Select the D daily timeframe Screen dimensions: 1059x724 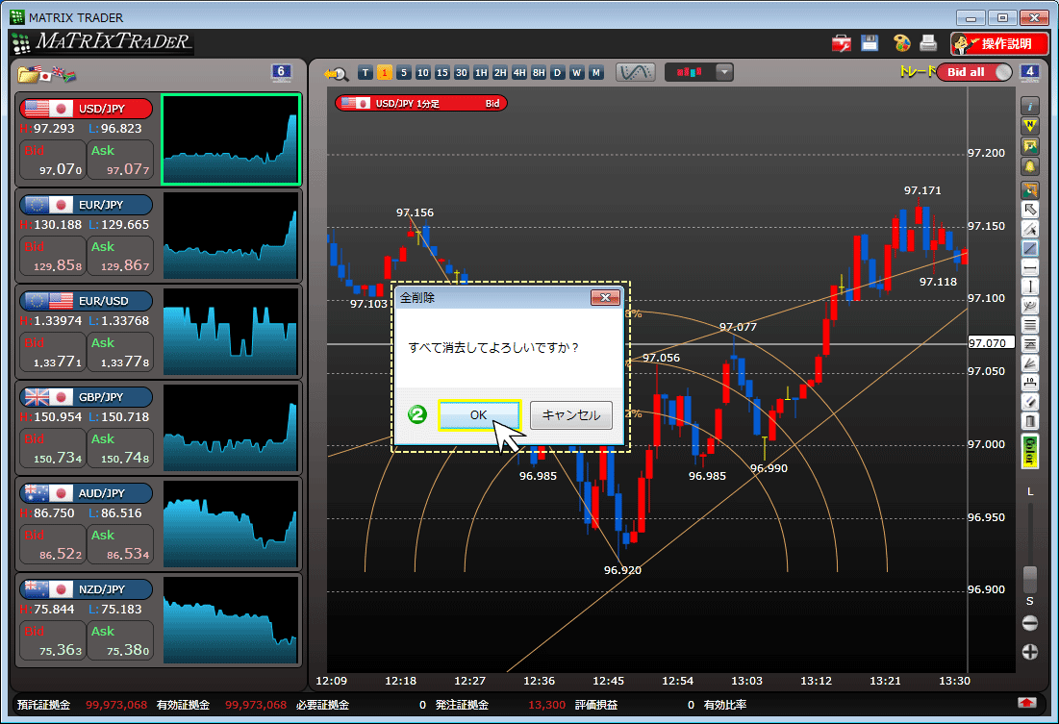pyautogui.click(x=557, y=72)
